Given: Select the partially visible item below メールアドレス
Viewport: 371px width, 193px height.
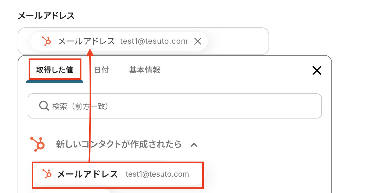Looking at the screenshot, I should click(x=72, y=190).
